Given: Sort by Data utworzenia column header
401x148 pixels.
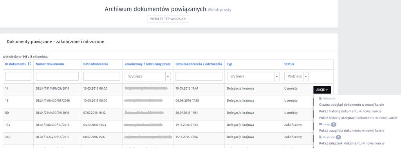Looking at the screenshot, I should point(96,64).
